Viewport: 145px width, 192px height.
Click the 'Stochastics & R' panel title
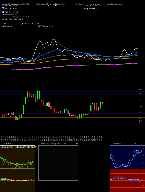(119, 144)
